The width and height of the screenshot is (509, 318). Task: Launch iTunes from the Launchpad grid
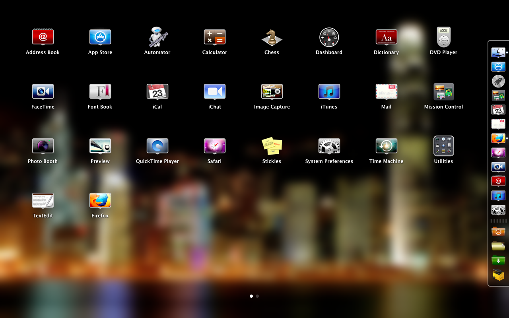(329, 92)
